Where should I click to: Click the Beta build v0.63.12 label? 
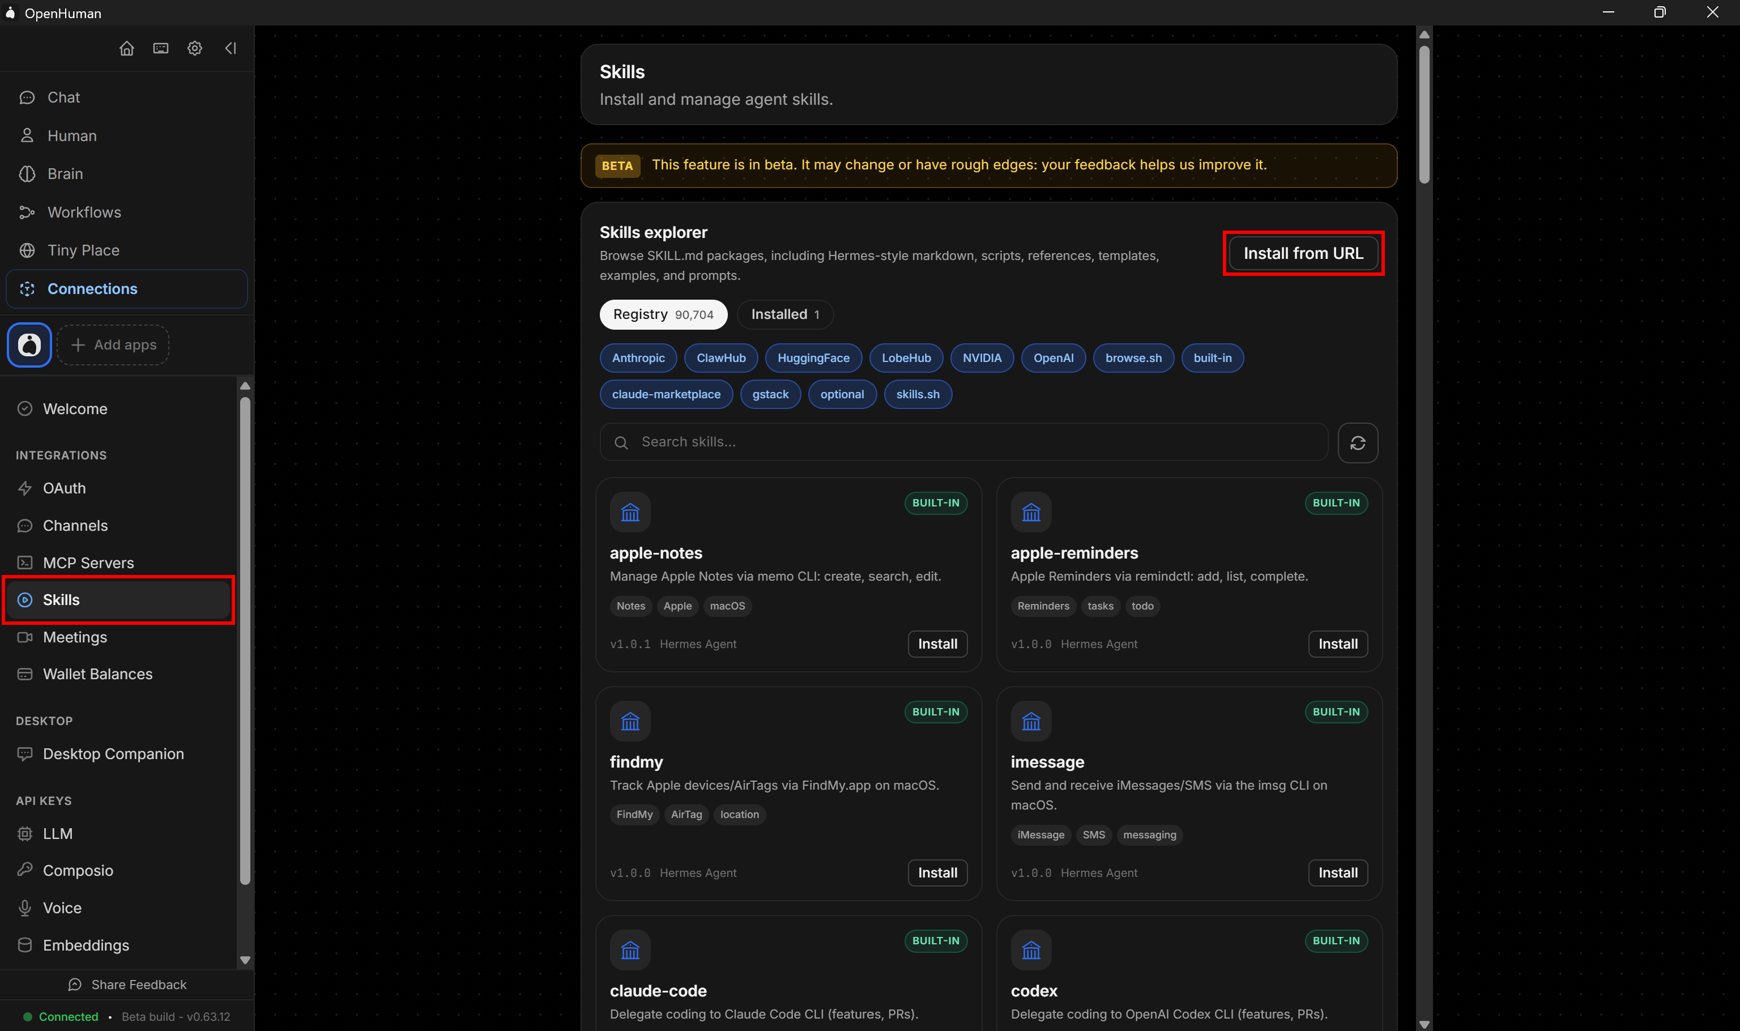click(x=176, y=1016)
